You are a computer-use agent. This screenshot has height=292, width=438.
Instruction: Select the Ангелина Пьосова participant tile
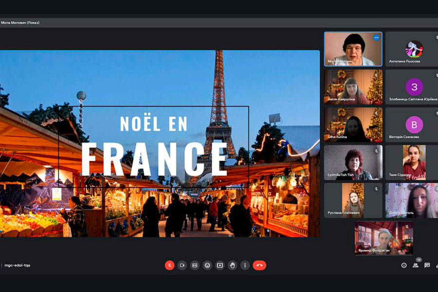click(412, 49)
